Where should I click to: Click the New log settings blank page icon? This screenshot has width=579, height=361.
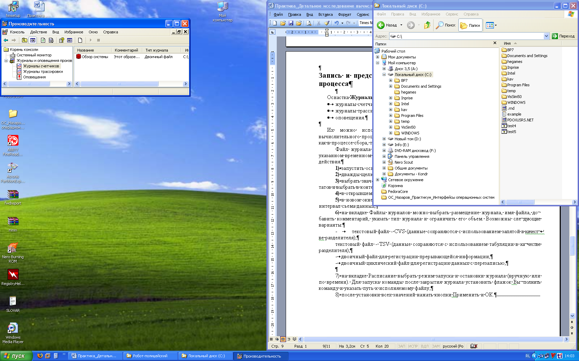[x=80, y=40]
